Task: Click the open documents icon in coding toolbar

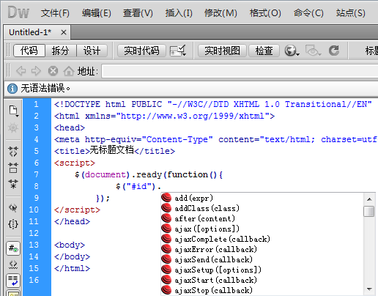Action: coord(13,111)
